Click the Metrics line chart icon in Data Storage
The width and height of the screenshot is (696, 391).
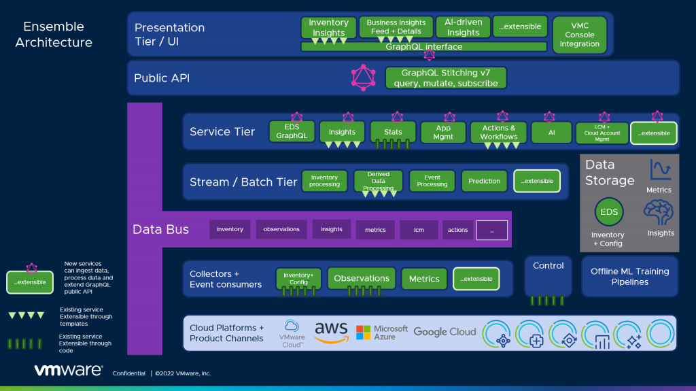pos(660,169)
